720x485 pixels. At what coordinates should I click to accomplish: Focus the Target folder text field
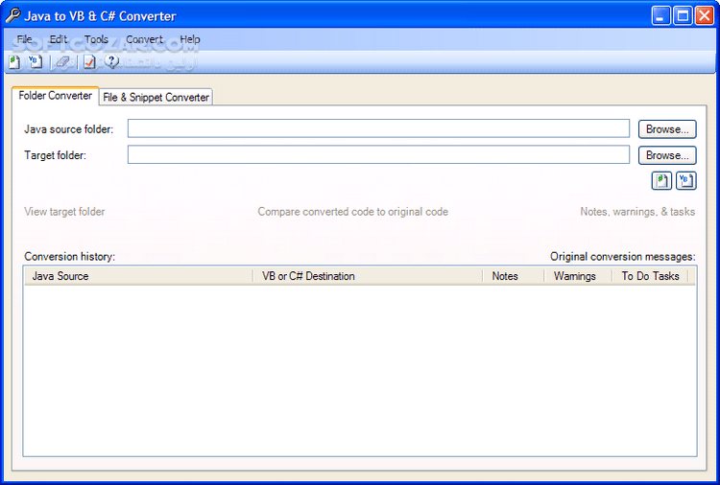click(378, 155)
